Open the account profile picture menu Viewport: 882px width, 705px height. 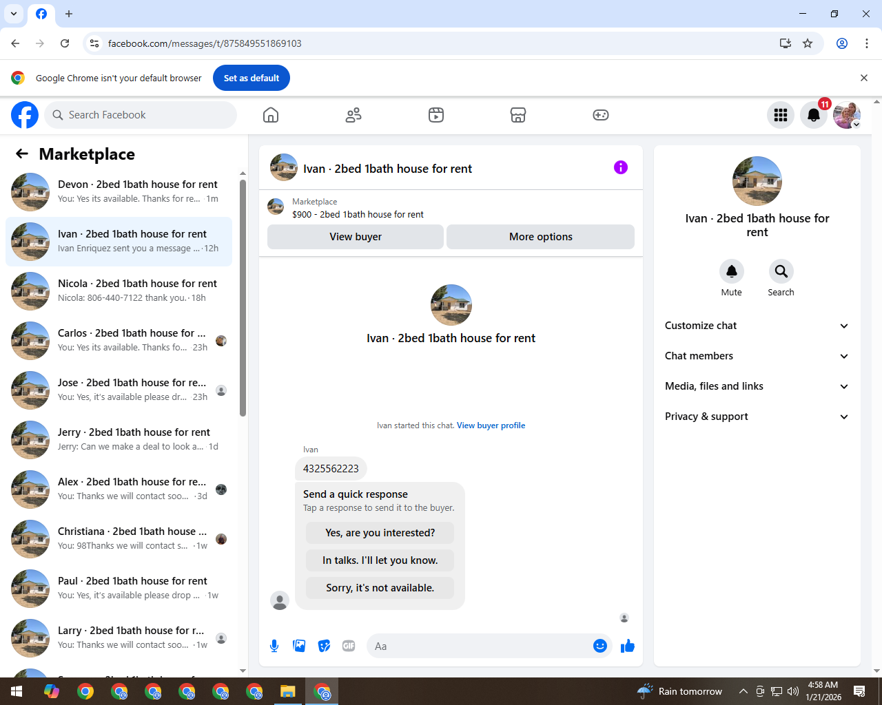coord(847,115)
